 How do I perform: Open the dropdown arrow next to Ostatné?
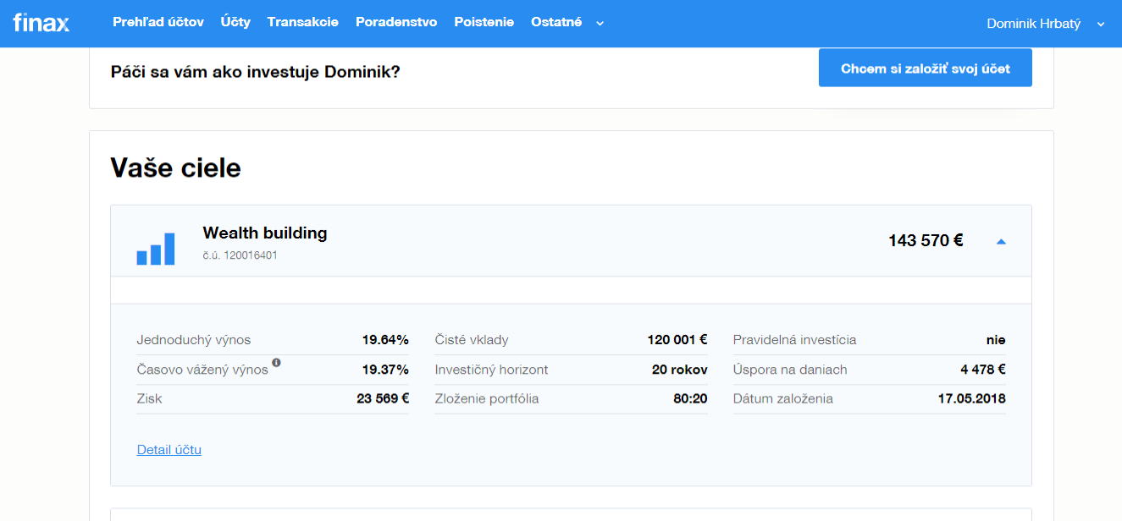[600, 24]
